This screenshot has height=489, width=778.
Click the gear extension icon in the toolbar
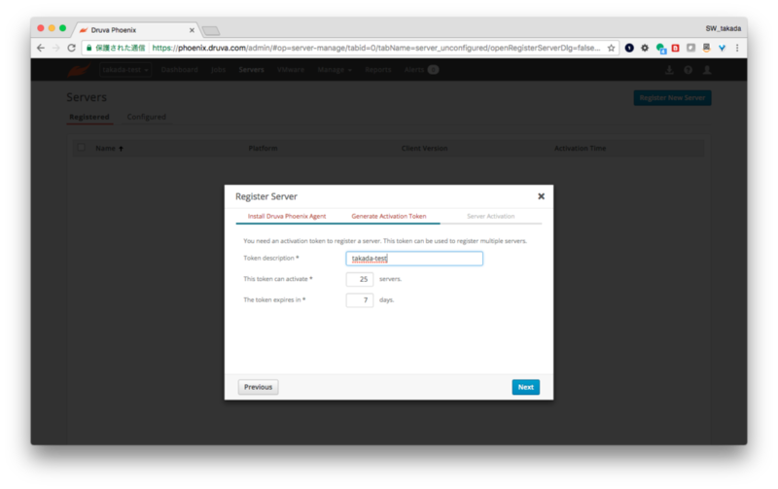click(645, 48)
